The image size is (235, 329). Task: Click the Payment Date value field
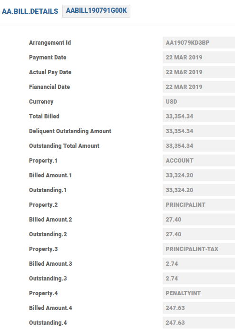pyautogui.click(x=199, y=57)
